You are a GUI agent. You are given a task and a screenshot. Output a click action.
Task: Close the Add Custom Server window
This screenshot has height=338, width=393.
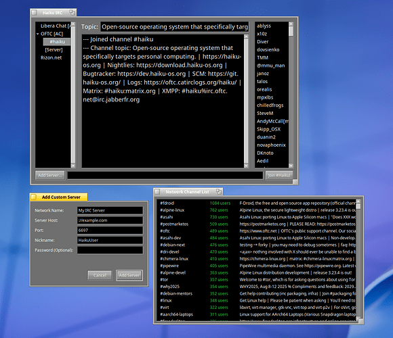click(34, 197)
